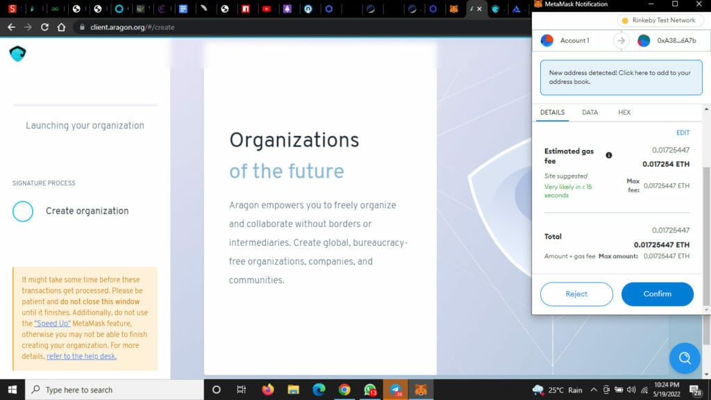Open Google Chrome from the taskbar
711x400 pixels.
pyautogui.click(x=344, y=390)
